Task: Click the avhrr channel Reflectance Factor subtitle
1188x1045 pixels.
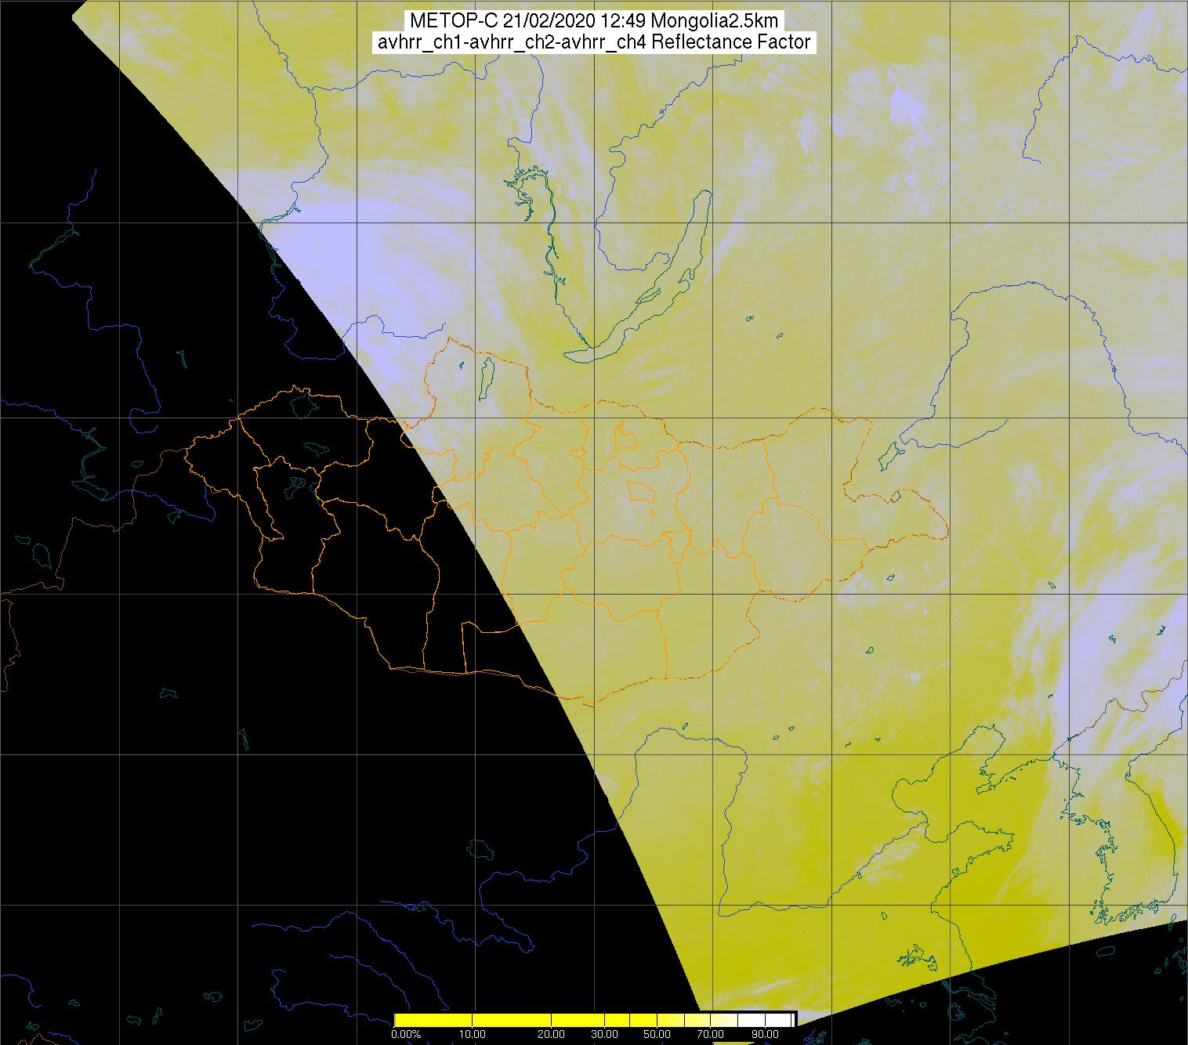Action: pos(594,42)
